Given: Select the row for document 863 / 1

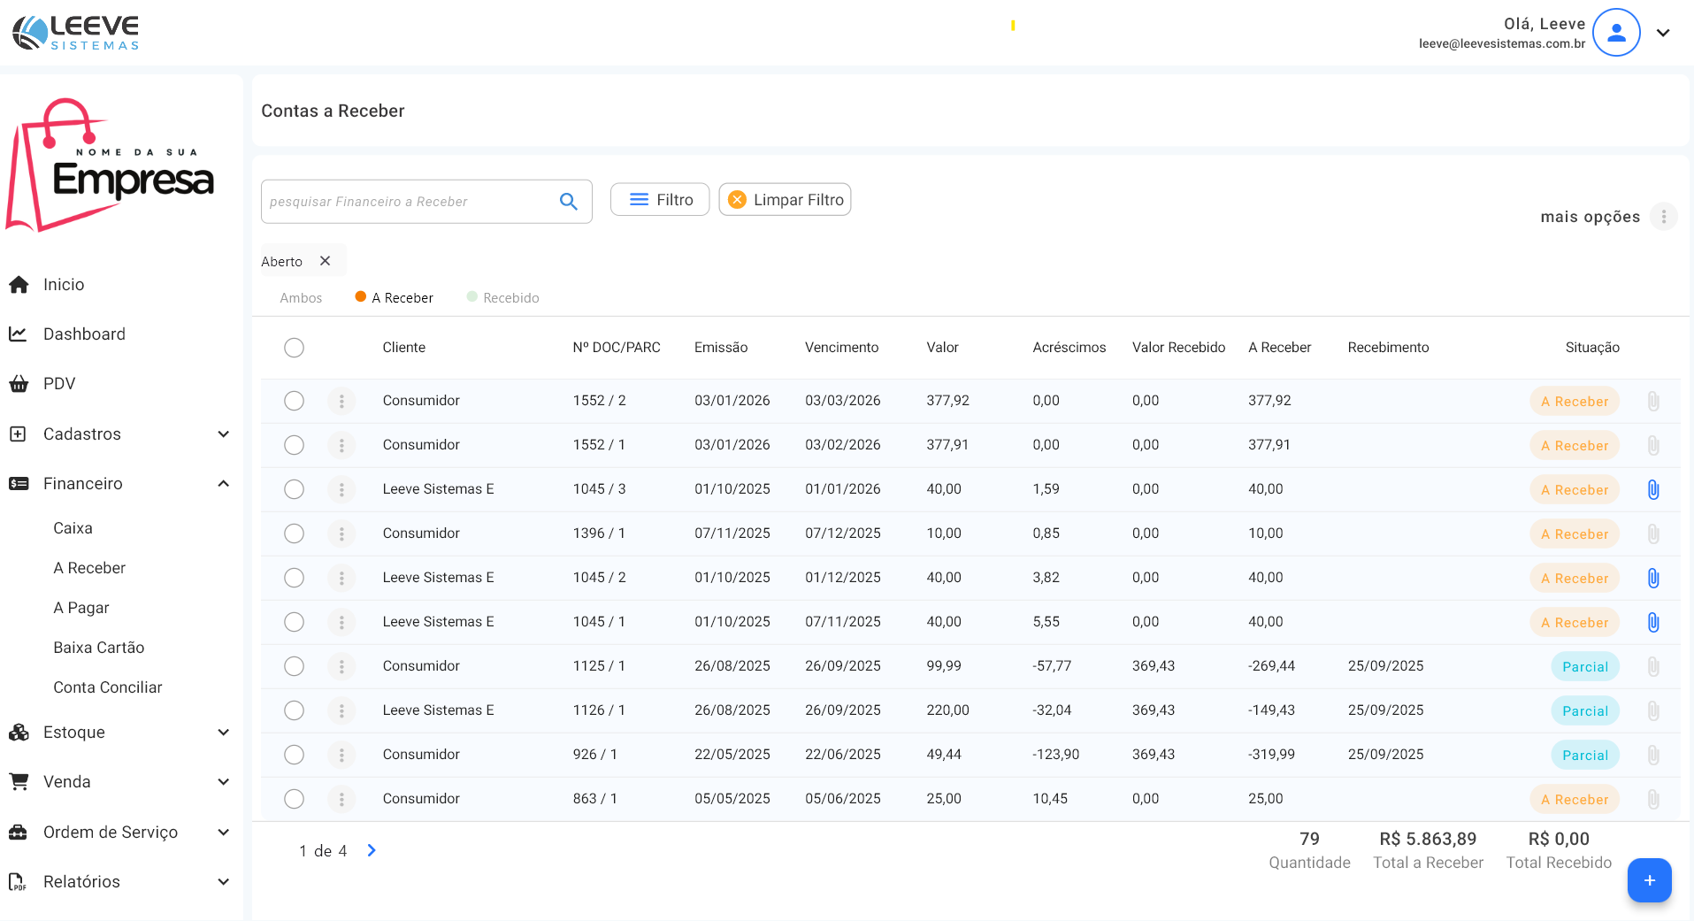Looking at the screenshot, I should (x=295, y=799).
